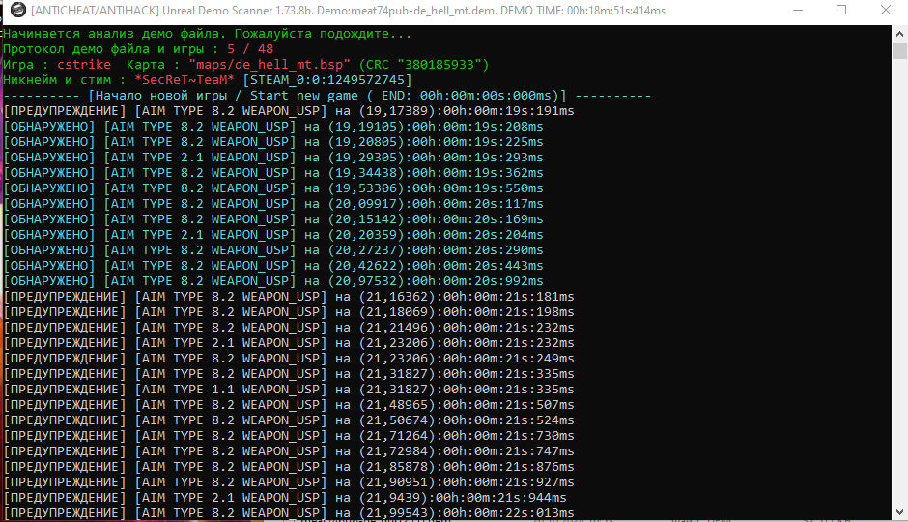The width and height of the screenshot is (908, 522).
Task: Click warning AIM TYPE 8.2 line at 21s:232ms
Action: pos(289,328)
